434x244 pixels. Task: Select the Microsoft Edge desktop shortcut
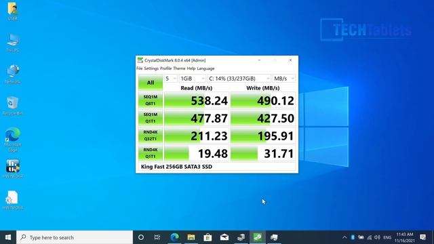[13, 140]
